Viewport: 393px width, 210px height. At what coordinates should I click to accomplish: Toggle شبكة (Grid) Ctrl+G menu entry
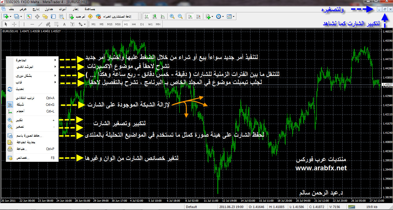(x=32, y=105)
